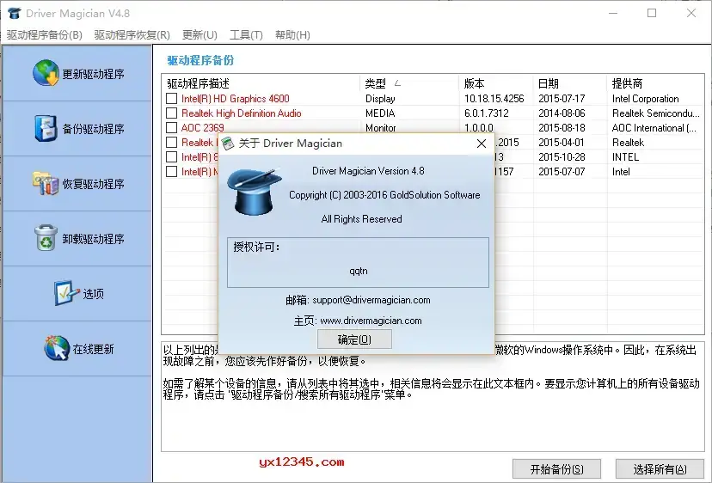The width and height of the screenshot is (712, 483).
Task: Tick the checkbox of the Intel row dated 2015-07-07
Action: coord(172,171)
